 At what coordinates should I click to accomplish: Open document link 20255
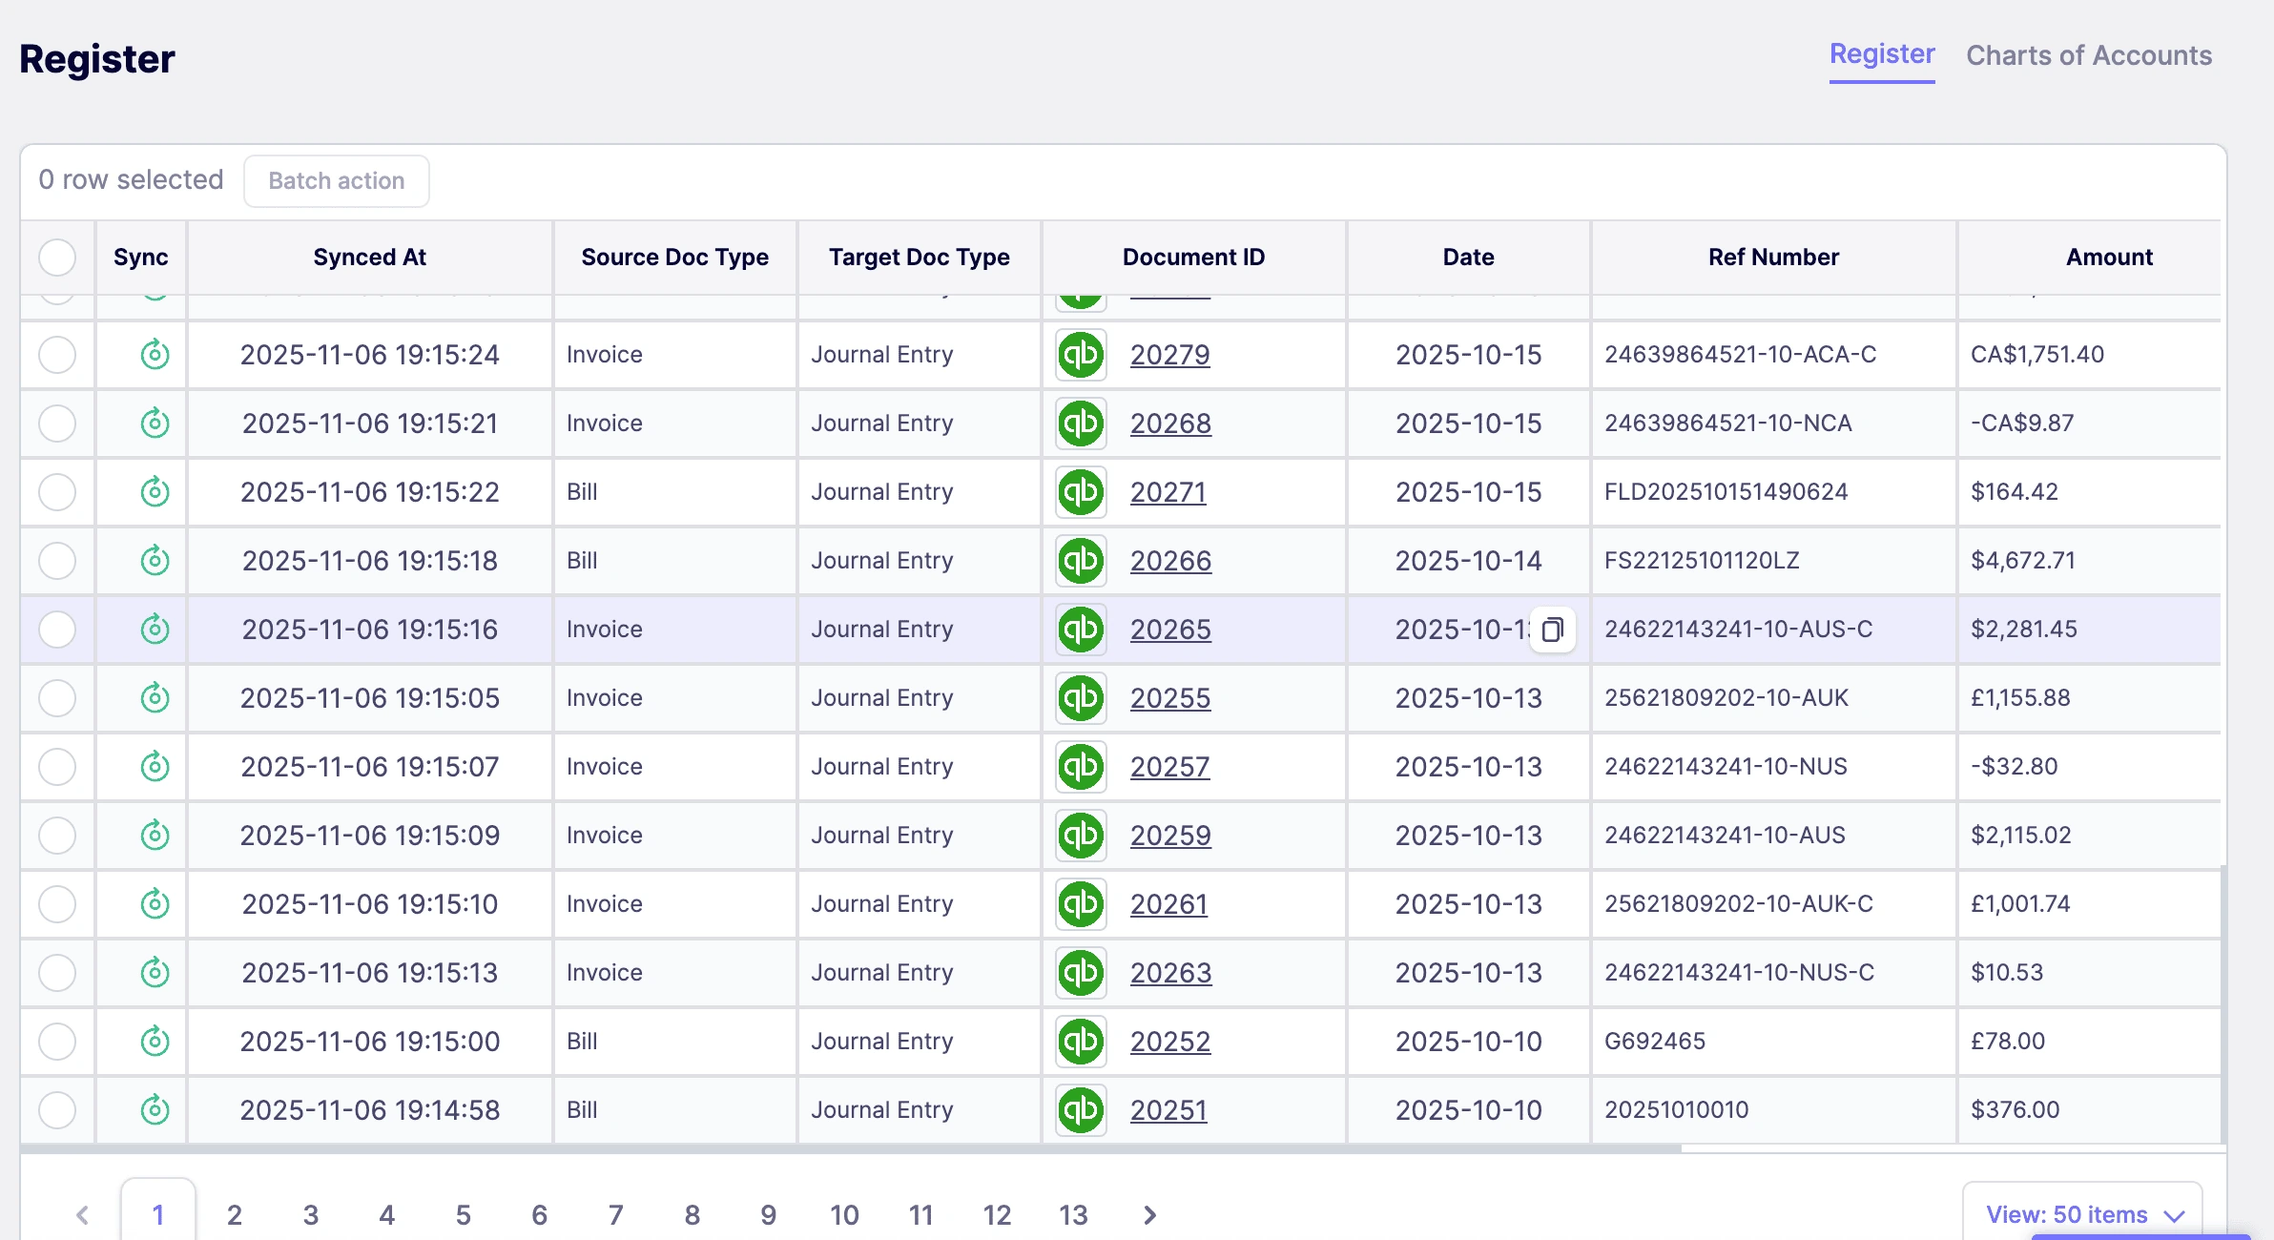pyautogui.click(x=1170, y=697)
